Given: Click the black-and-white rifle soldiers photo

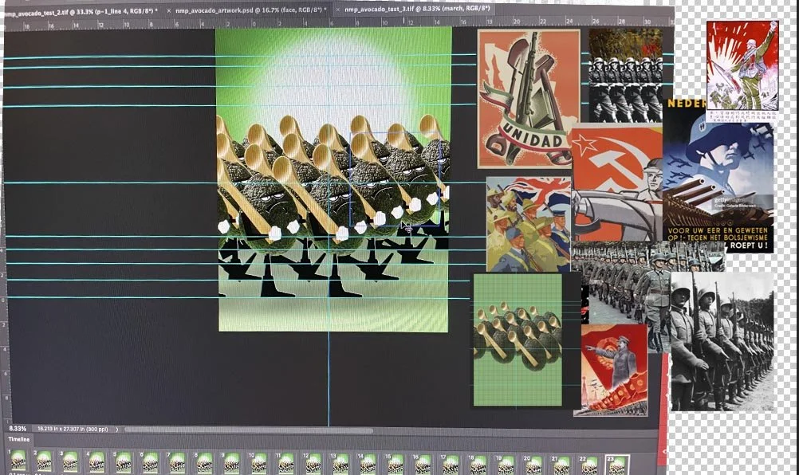Looking at the screenshot, I should (x=722, y=341).
